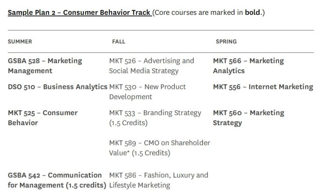
Task: Click MKT 556 Internet Marketing course
Action: tap(263, 87)
